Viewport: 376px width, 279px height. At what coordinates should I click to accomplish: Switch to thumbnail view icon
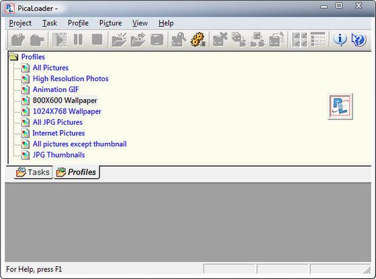(299, 40)
